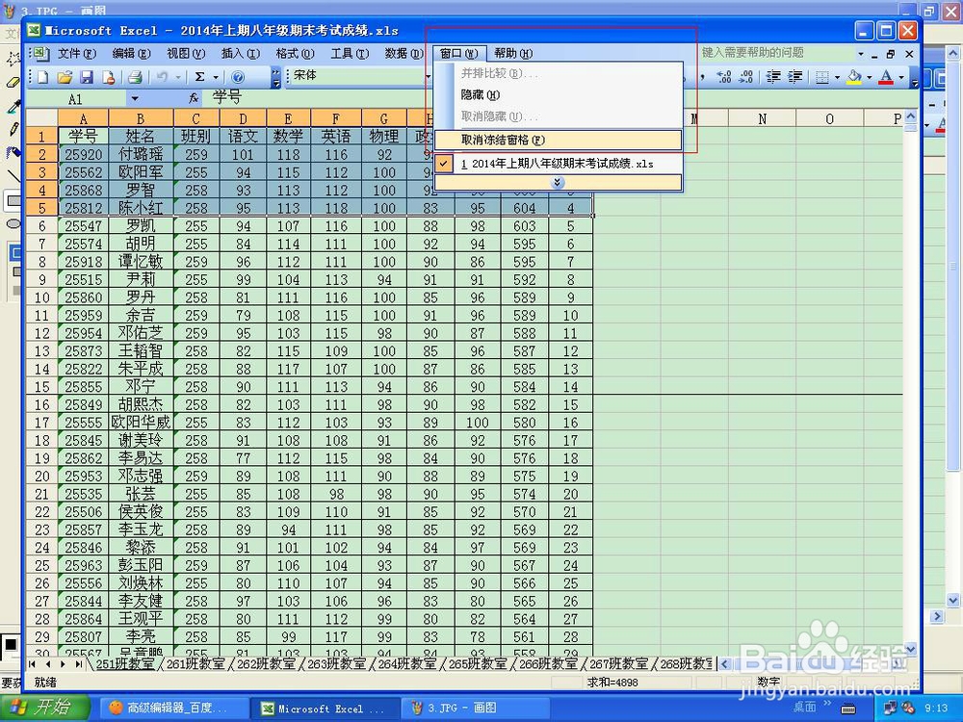Switch to the 261班教室 sheet tab
The image size is (963, 722).
coord(195,663)
